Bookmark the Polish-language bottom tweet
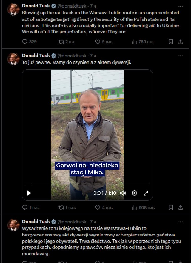 (x=171, y=262)
